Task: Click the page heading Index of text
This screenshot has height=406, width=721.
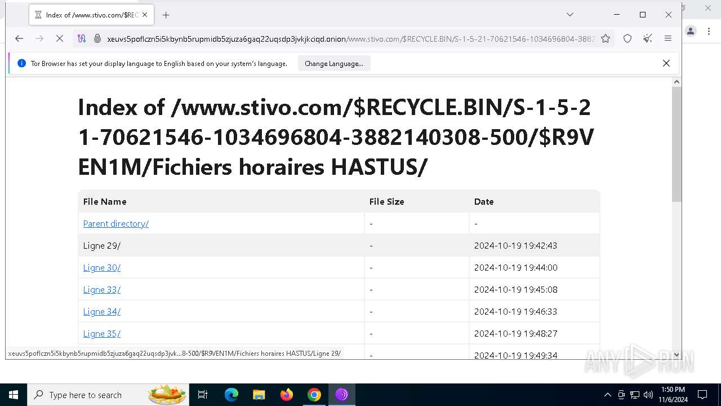Action: tap(336, 137)
